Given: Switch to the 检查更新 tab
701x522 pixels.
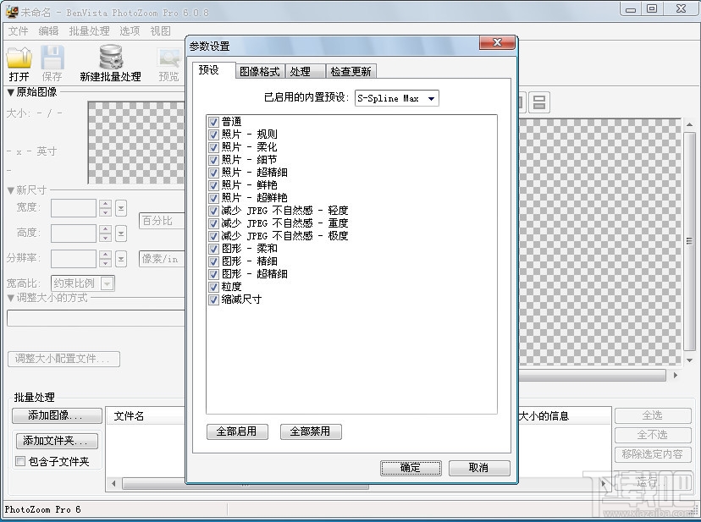Looking at the screenshot, I should click(x=350, y=71).
